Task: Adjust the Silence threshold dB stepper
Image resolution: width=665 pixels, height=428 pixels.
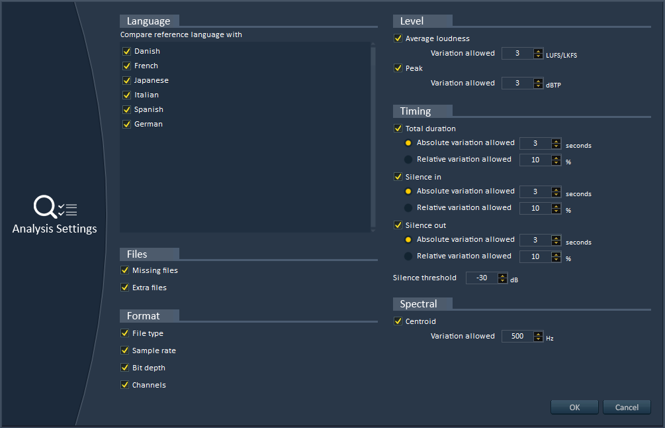Action: (503, 278)
